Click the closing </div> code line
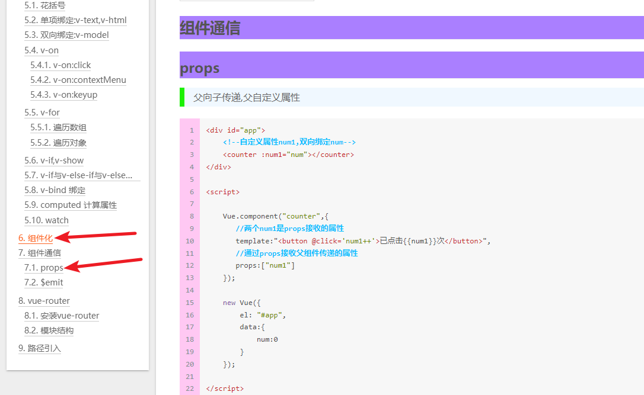 pos(218,167)
